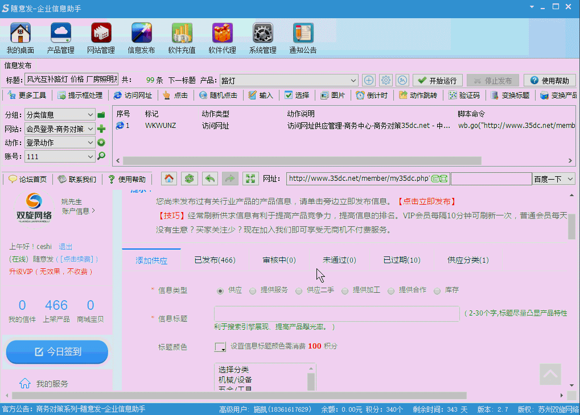Open 信息发布 wand icon

click(141, 34)
